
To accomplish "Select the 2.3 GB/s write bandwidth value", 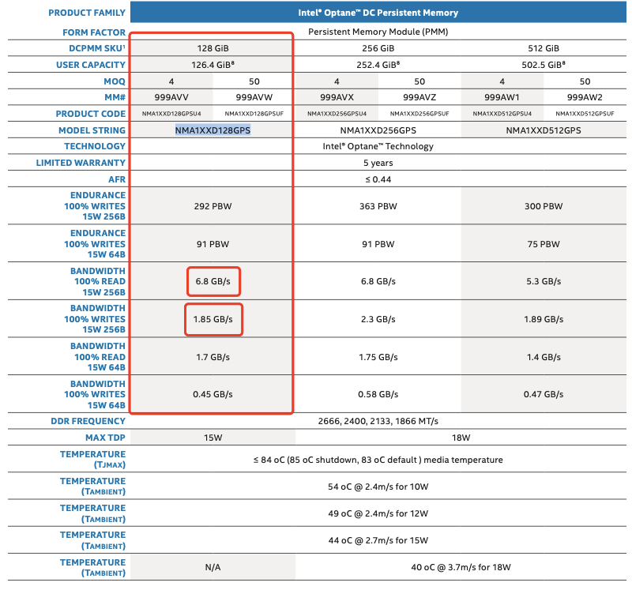I will pyautogui.click(x=378, y=319).
